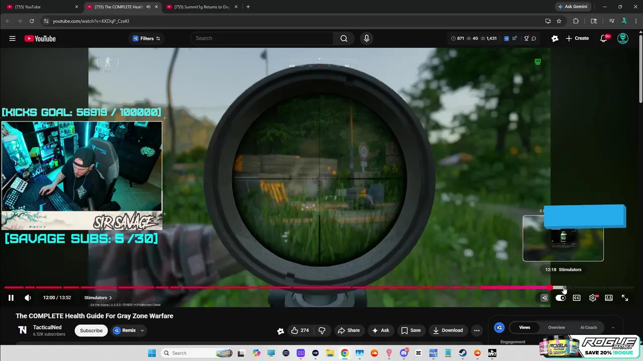
Task: Enter full screen mode
Action: (625, 298)
